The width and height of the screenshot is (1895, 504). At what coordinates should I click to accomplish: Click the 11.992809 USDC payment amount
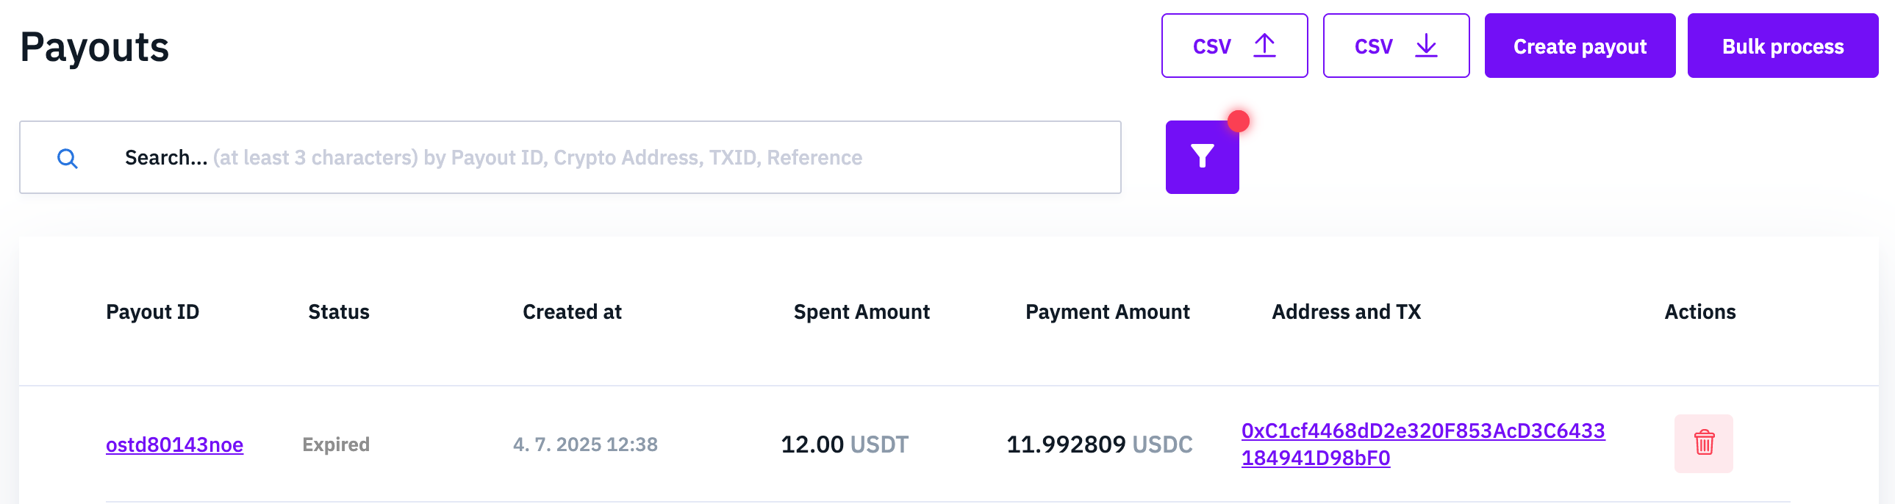[1099, 444]
